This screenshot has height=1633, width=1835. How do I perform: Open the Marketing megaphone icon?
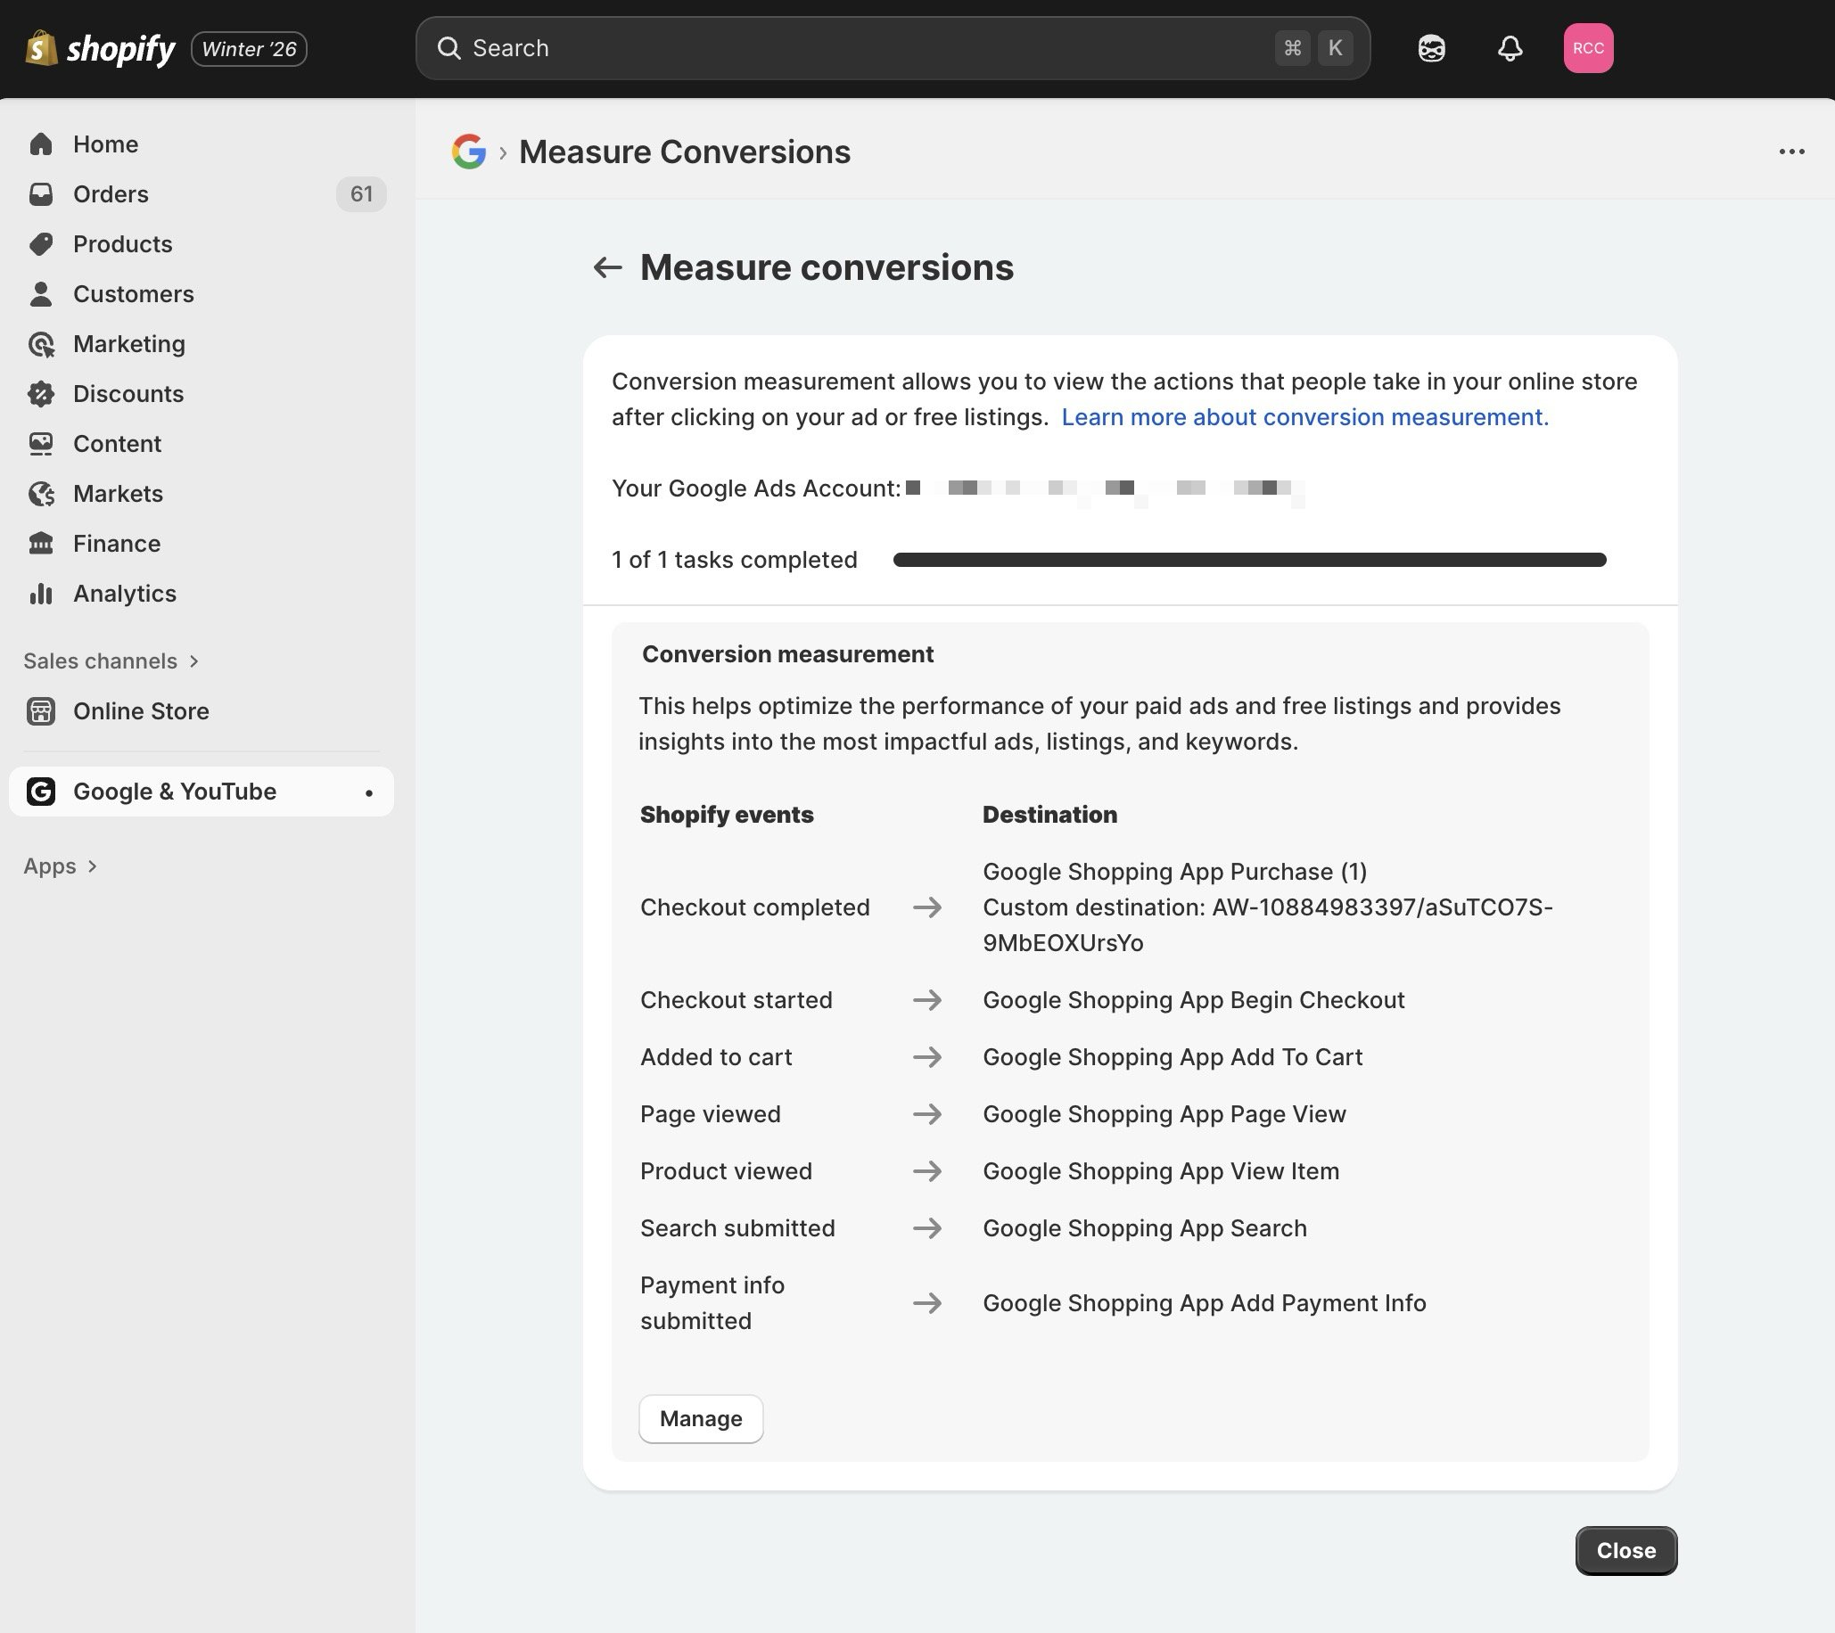click(x=41, y=344)
